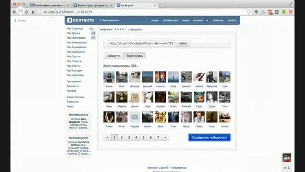Click the +3 friends counter badge

coord(93,33)
